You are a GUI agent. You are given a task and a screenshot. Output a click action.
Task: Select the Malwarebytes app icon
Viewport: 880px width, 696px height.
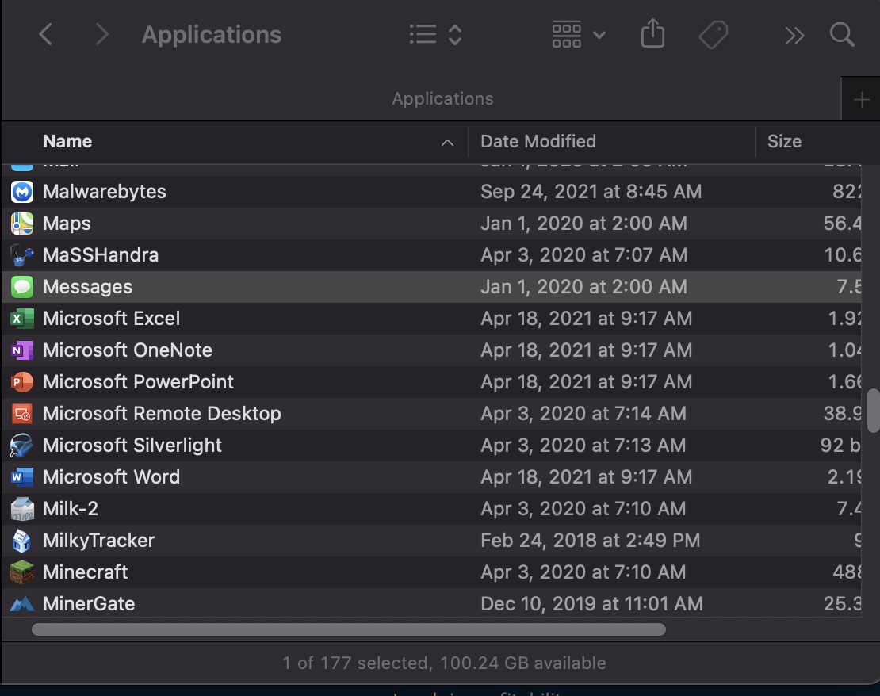click(x=22, y=192)
